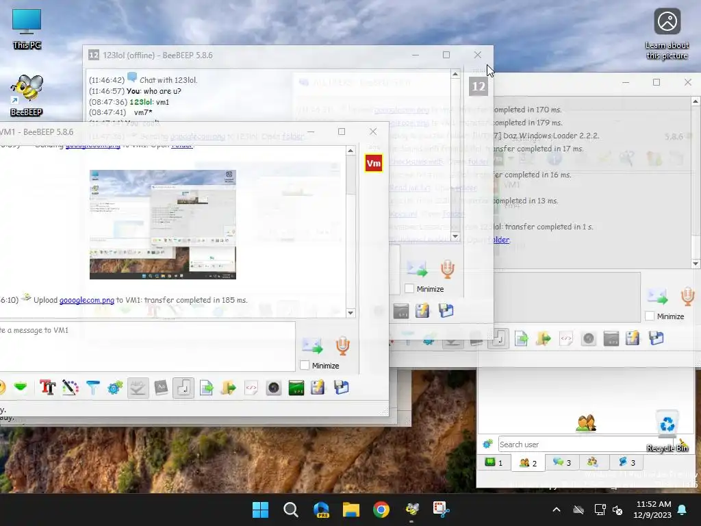Click the microphone icon in 123lol chat window
Screen dimensions: 701x526
point(448,268)
